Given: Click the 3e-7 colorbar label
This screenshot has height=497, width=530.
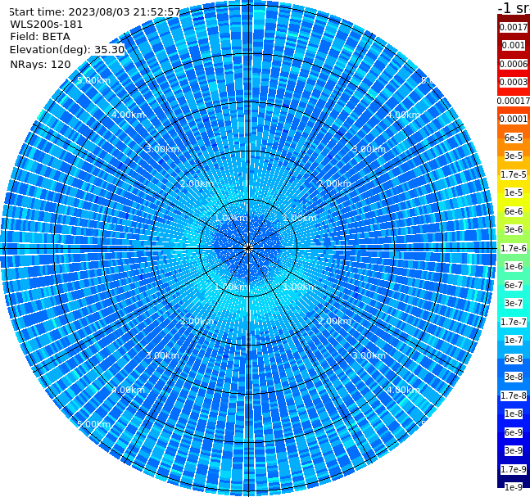Looking at the screenshot, I should click(514, 303).
